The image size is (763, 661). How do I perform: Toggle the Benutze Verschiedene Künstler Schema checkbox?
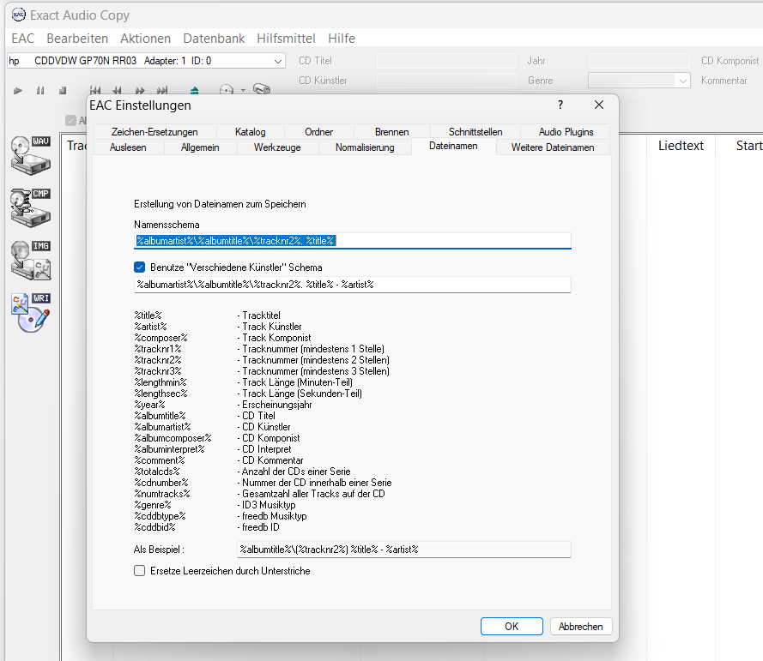point(140,267)
